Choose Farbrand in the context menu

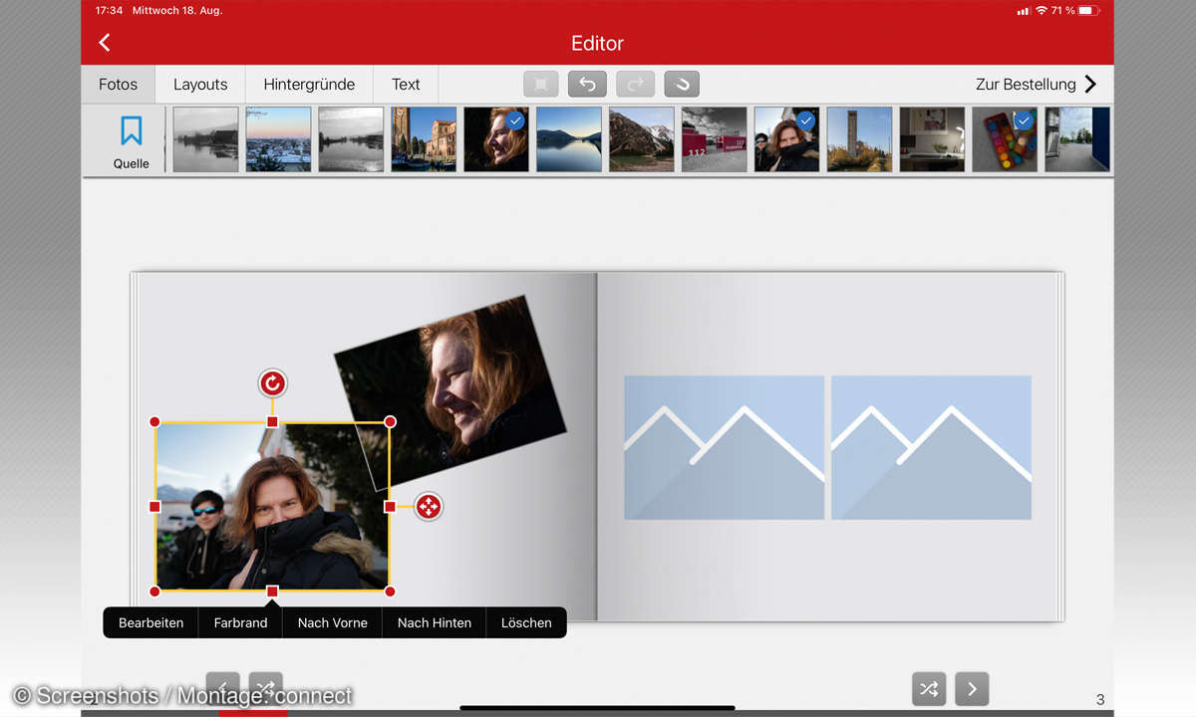tap(240, 622)
